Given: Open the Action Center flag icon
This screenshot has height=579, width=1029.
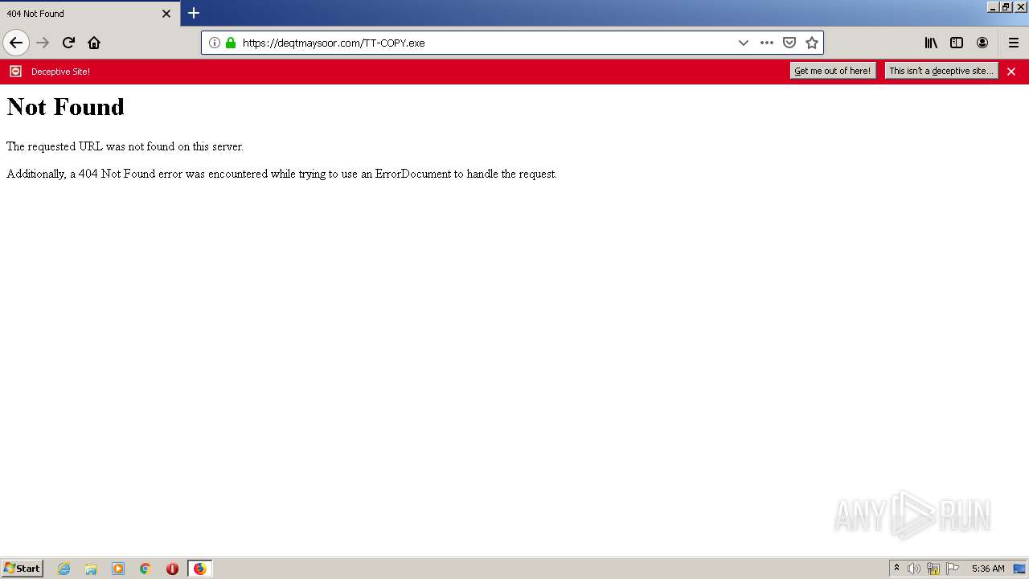Looking at the screenshot, I should point(953,569).
